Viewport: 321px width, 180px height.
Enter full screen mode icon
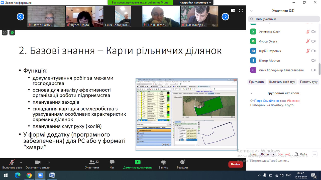[241, 10]
